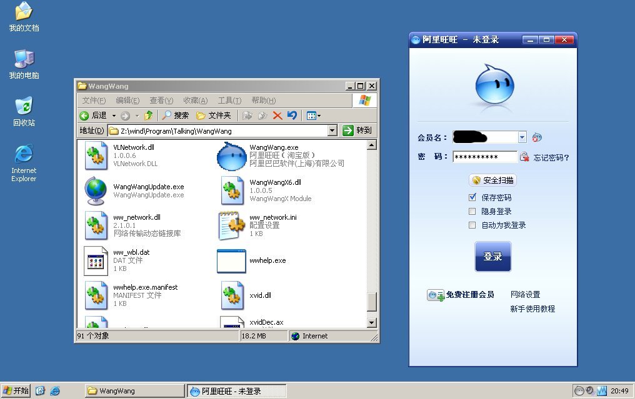This screenshot has height=399, width=635.
Task: Click the 20:49 clock in the tray
Action: pyautogui.click(x=619, y=390)
